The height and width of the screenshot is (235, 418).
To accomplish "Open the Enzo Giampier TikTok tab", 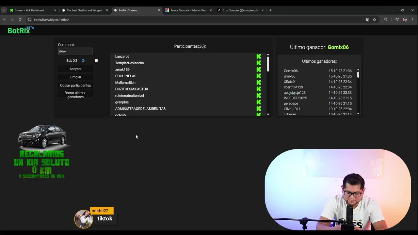I will [x=240, y=10].
